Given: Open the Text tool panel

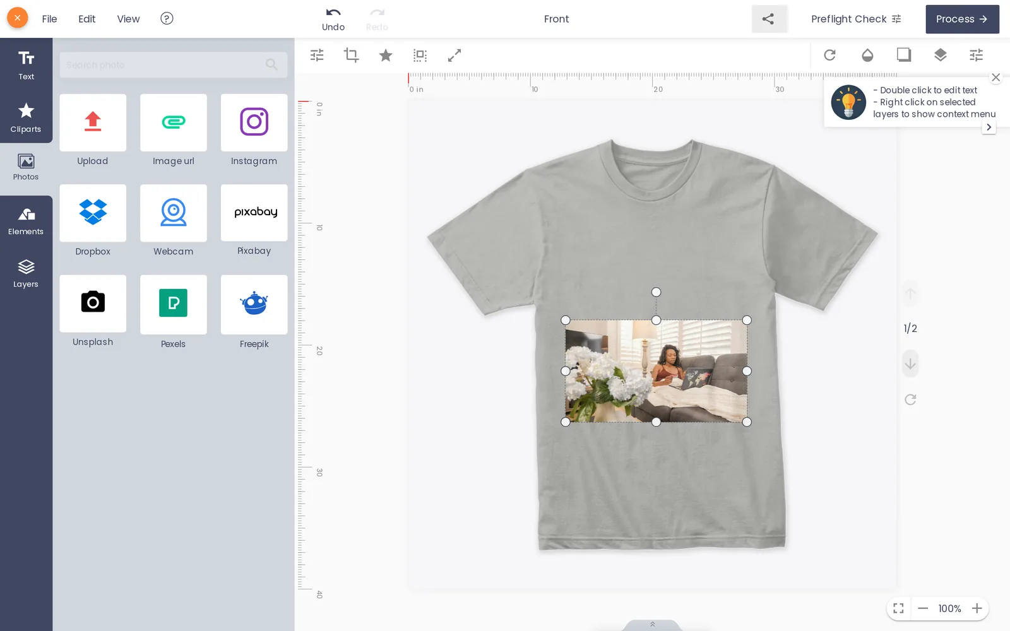Looking at the screenshot, I should (26, 65).
